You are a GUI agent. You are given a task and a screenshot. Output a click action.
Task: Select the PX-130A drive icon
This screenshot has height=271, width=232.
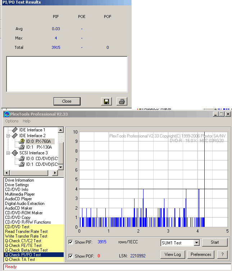pyautogui.click(x=22, y=147)
